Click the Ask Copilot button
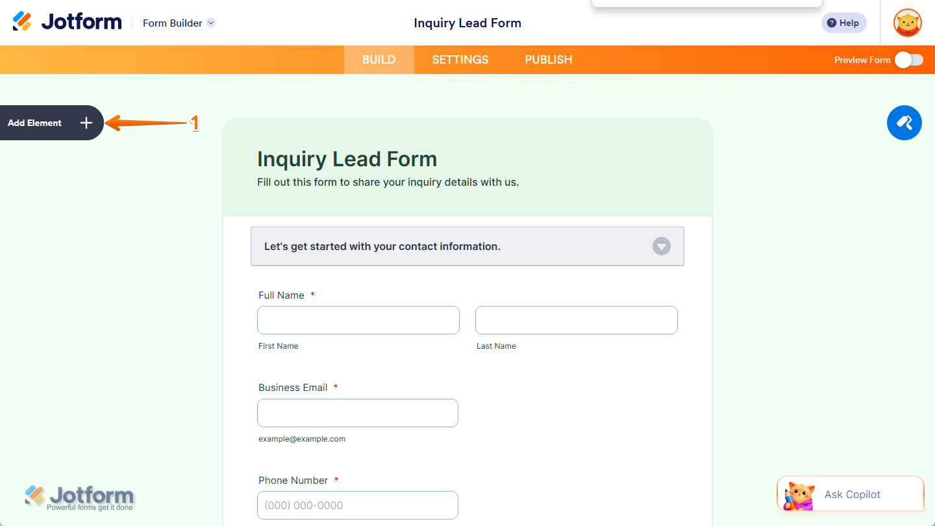Viewport: 935px width, 526px height. (x=851, y=494)
